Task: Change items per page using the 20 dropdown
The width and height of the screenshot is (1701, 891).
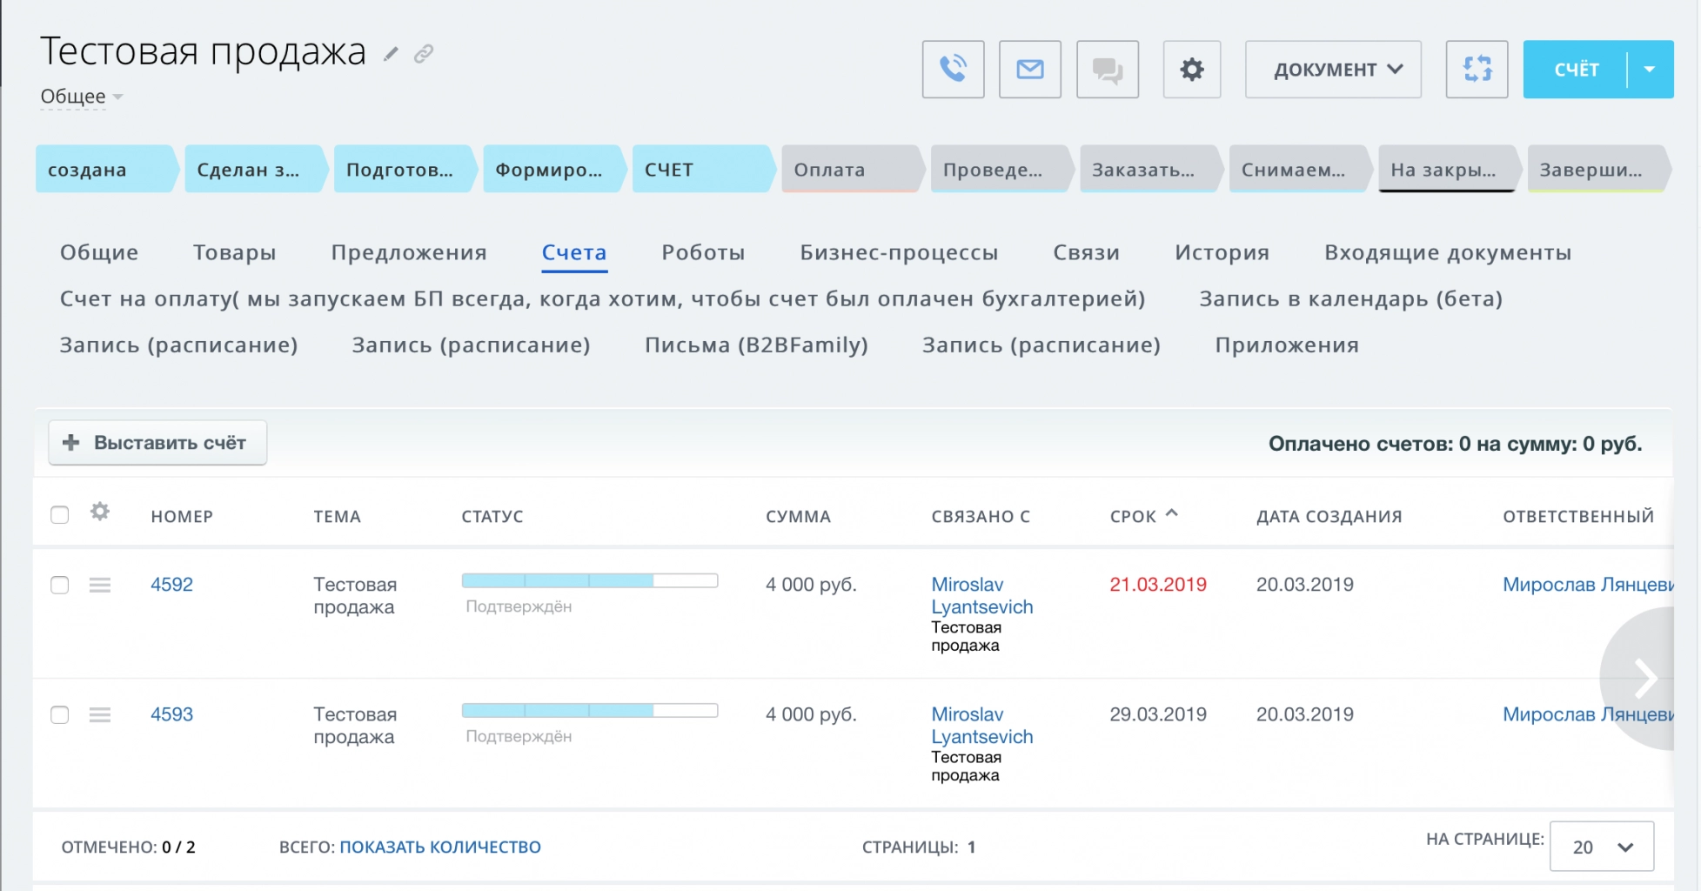Action: tap(1601, 846)
